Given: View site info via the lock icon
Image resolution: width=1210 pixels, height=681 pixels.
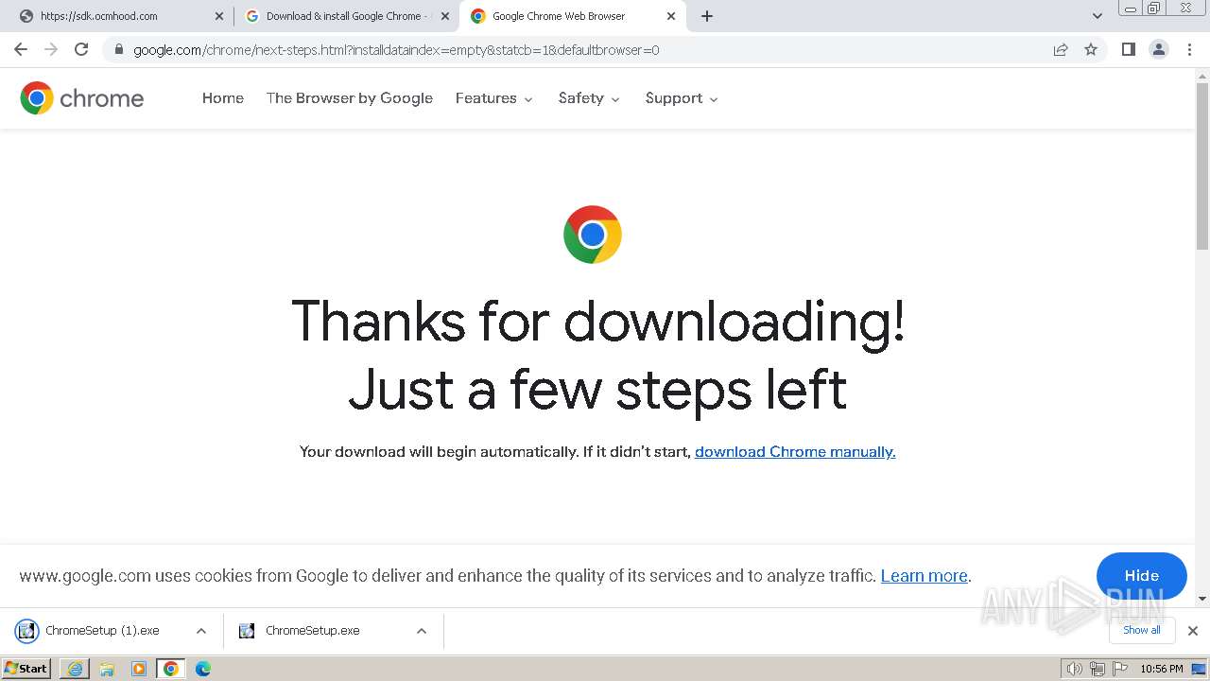Looking at the screenshot, I should (x=119, y=49).
